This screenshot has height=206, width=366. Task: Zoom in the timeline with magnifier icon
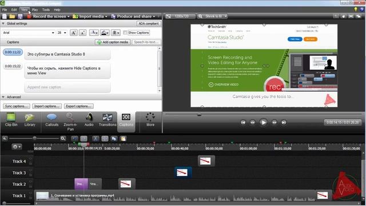tap(63, 138)
